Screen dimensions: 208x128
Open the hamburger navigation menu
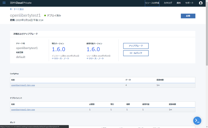point(4,3)
